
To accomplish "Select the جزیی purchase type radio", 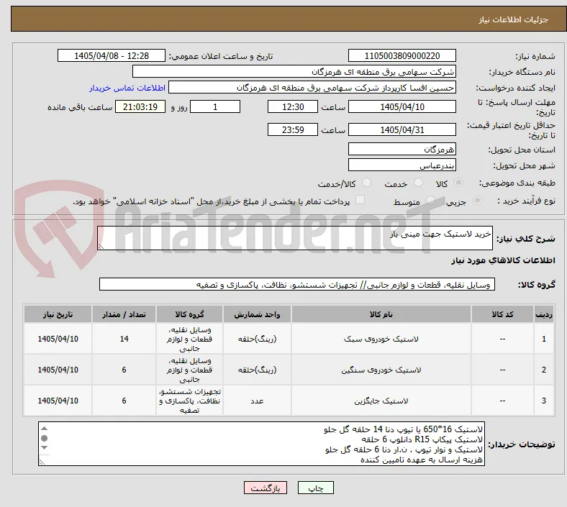I will (477, 200).
